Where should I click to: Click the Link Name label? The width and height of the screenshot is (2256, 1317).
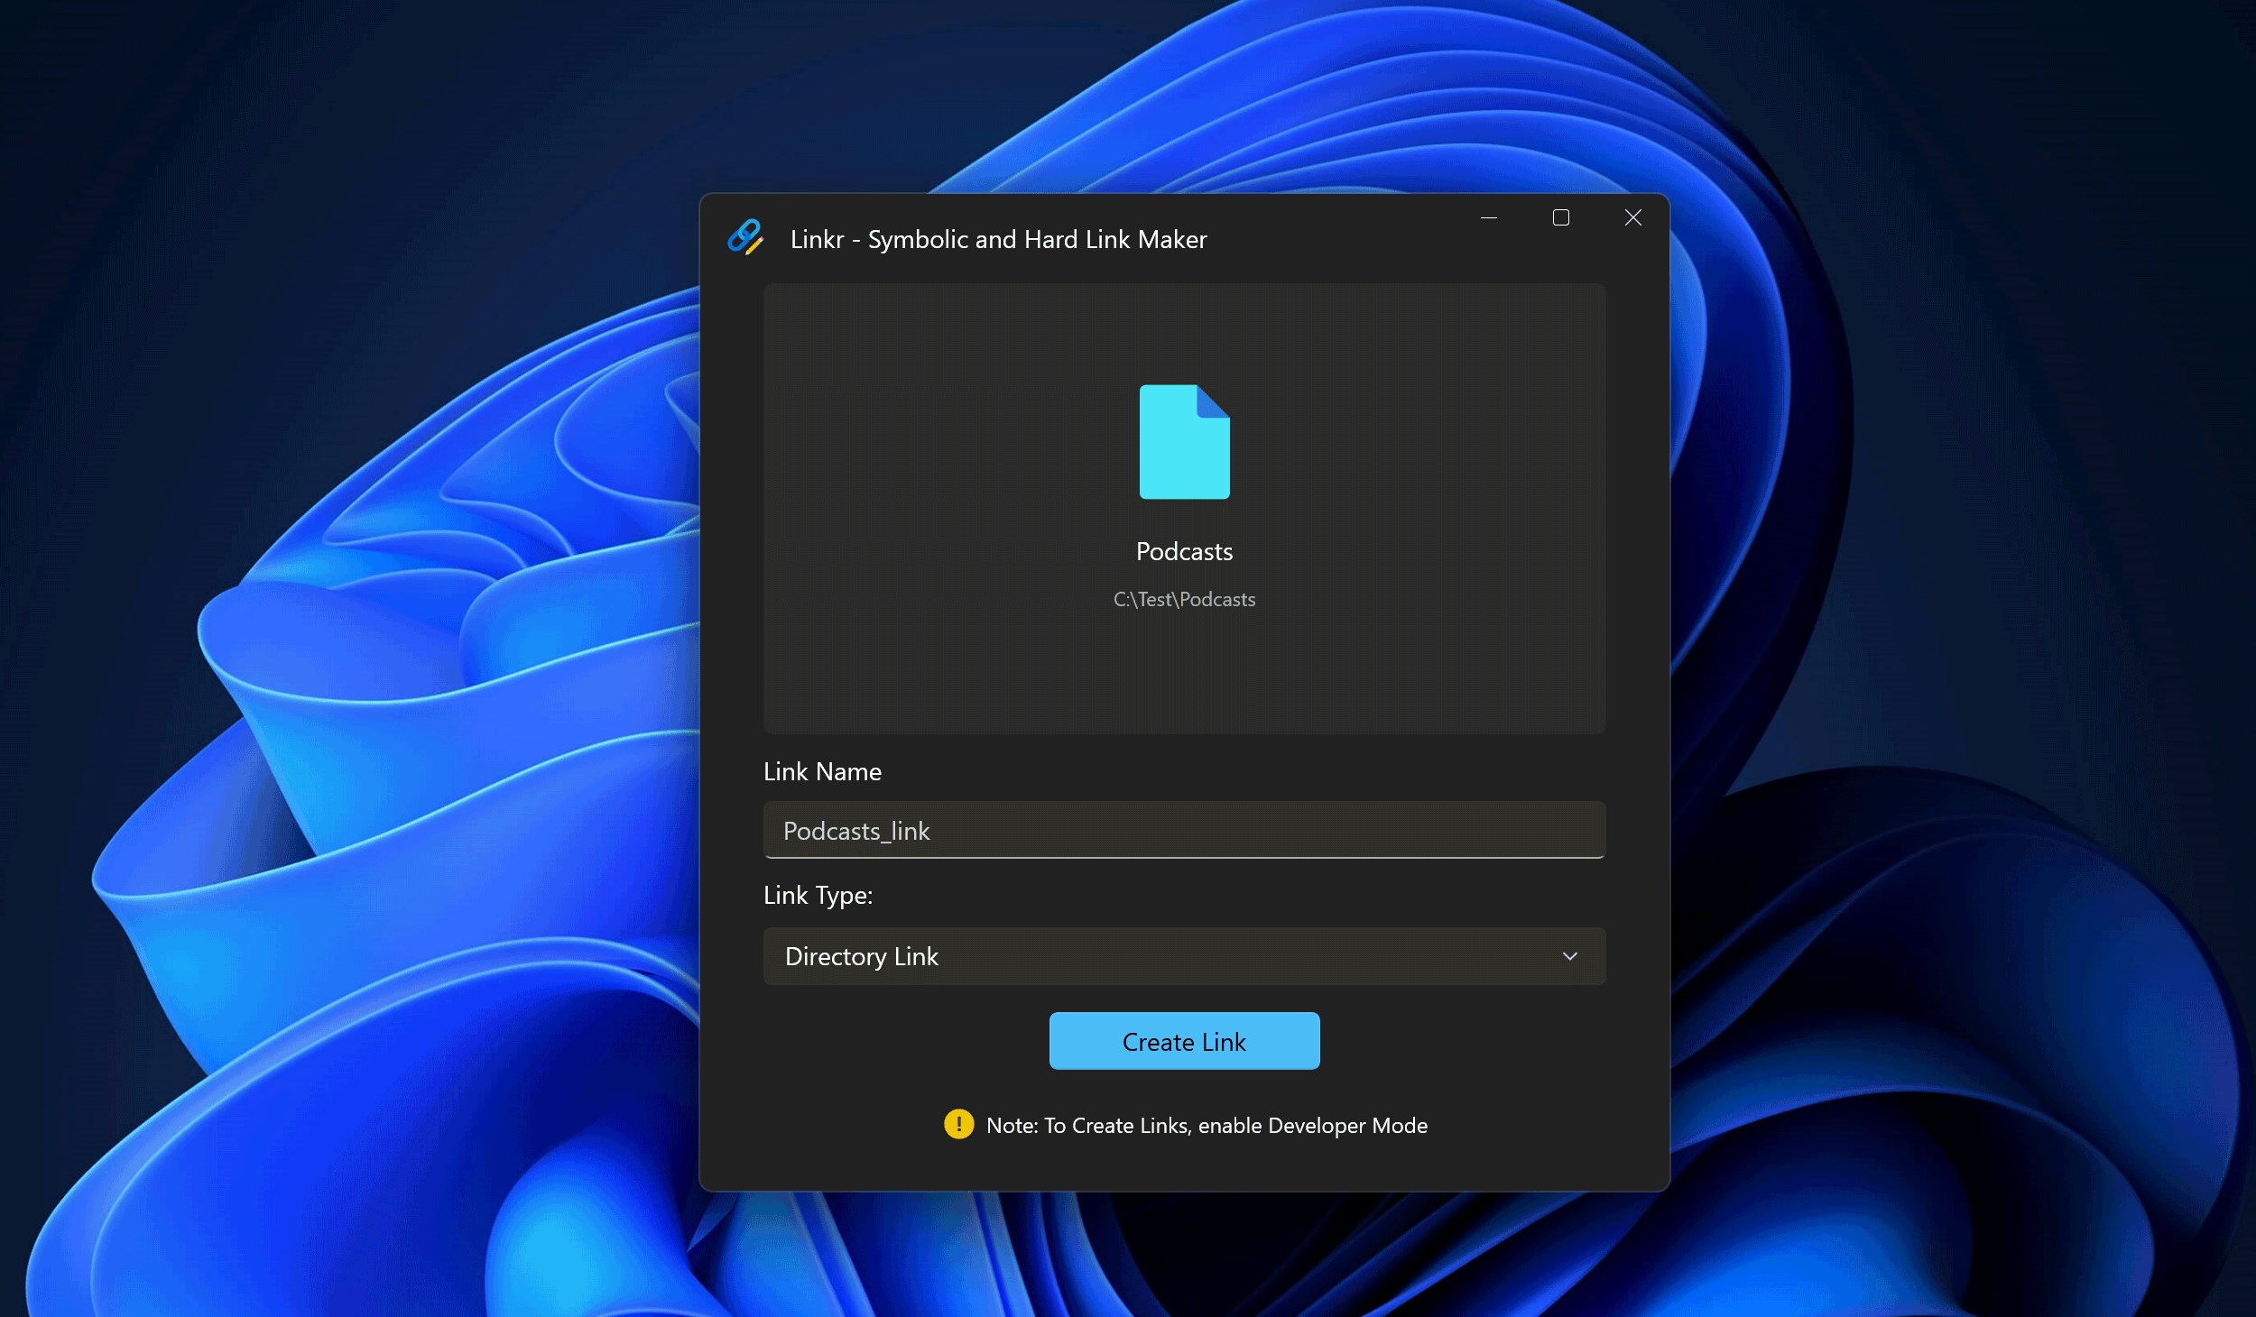click(822, 771)
